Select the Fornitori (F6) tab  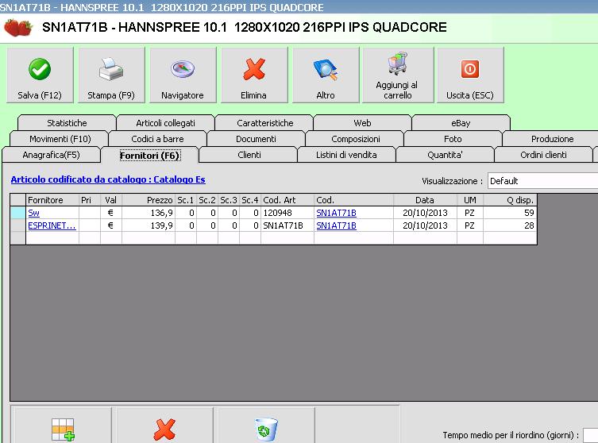point(149,155)
